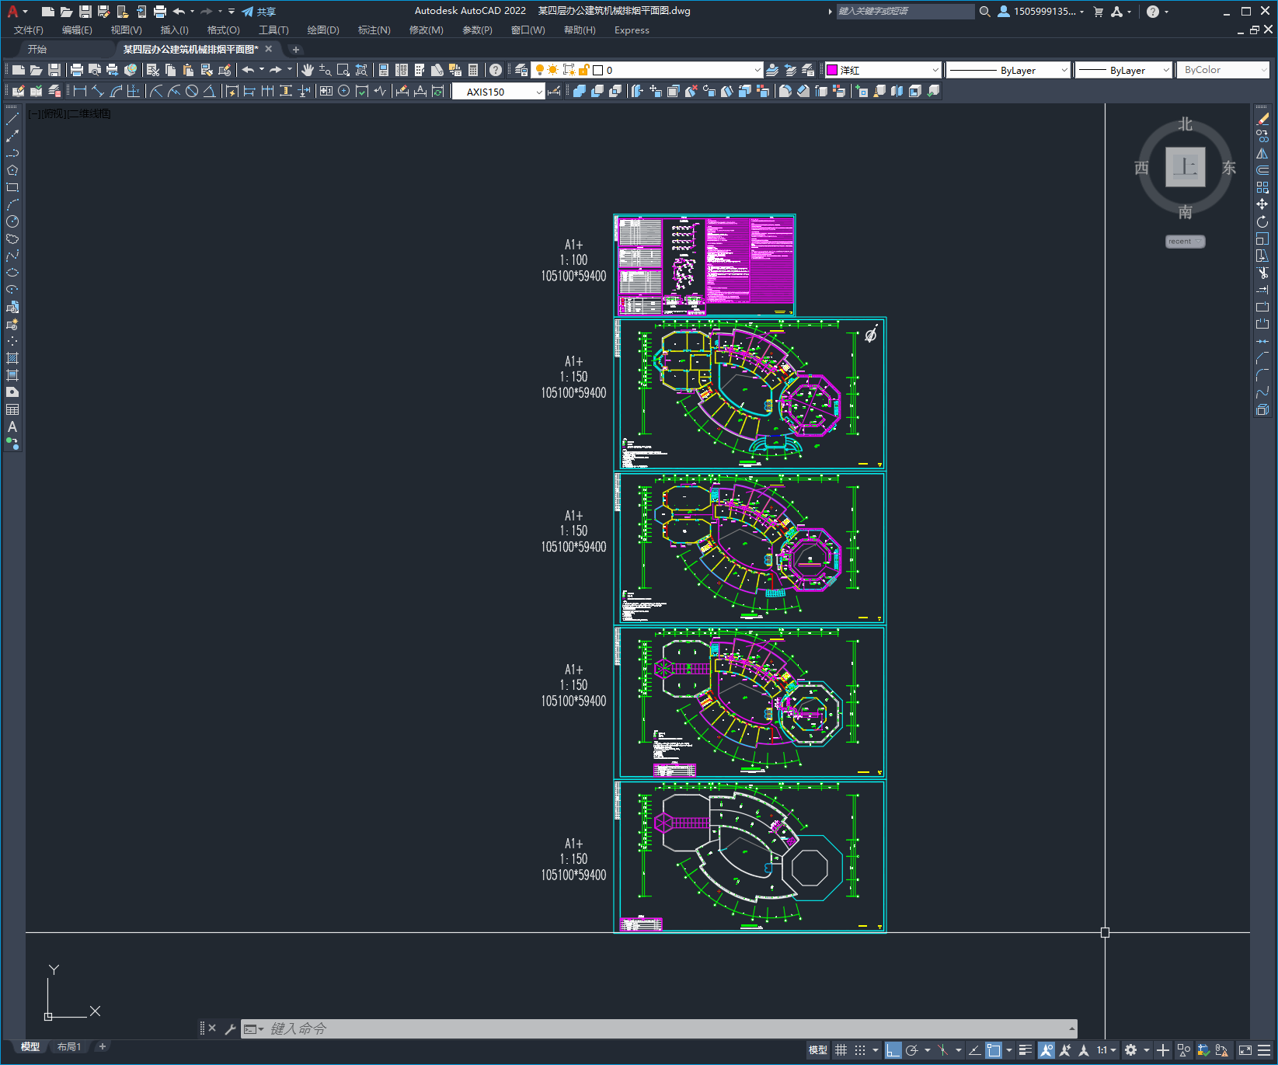Select the Pan hand tool
Screen dimensions: 1278x1065
308,70
